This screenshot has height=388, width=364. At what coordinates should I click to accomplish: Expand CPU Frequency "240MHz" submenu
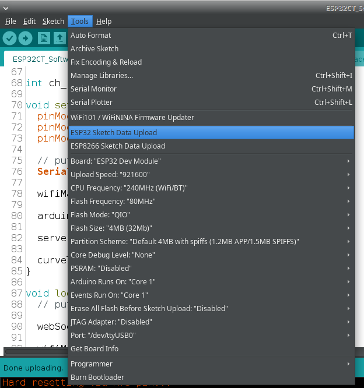click(x=211, y=188)
